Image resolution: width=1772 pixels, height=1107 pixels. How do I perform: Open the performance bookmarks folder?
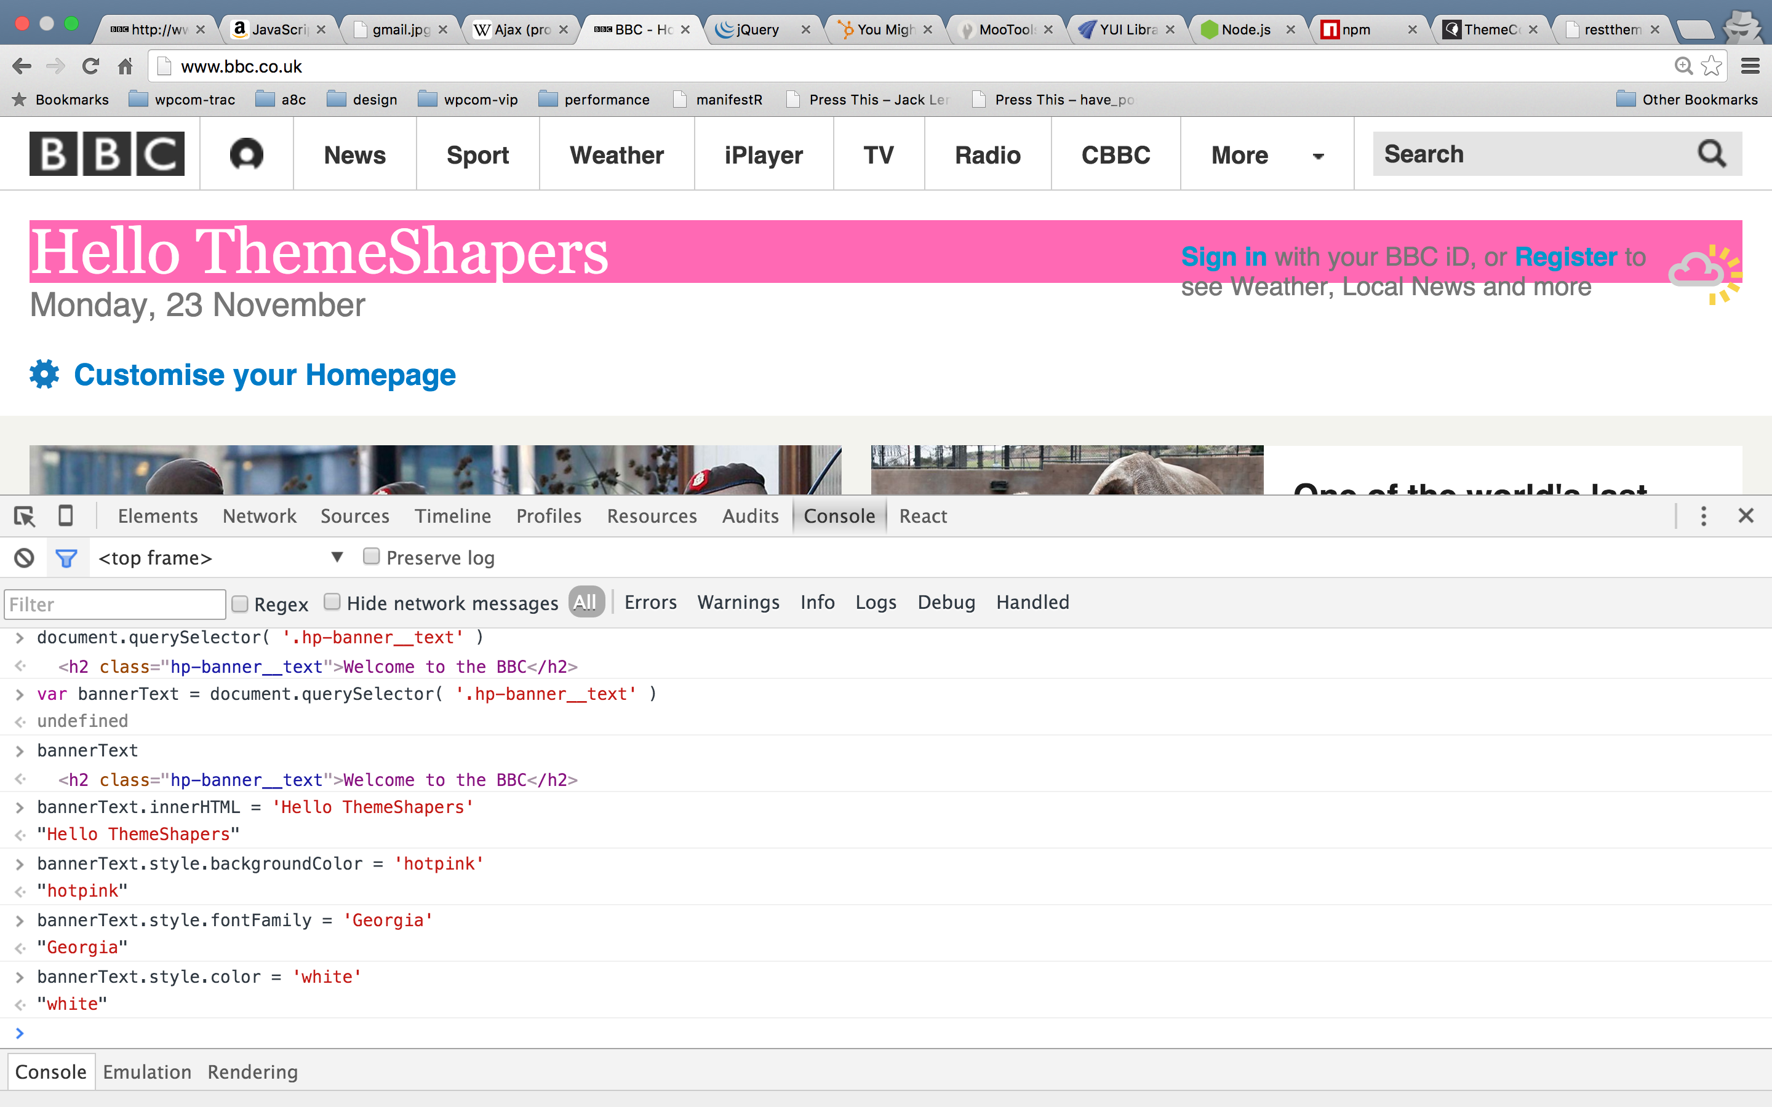tap(594, 100)
